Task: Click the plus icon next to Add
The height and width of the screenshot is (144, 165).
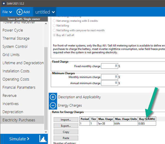Action: pyautogui.click(x=19, y=12)
